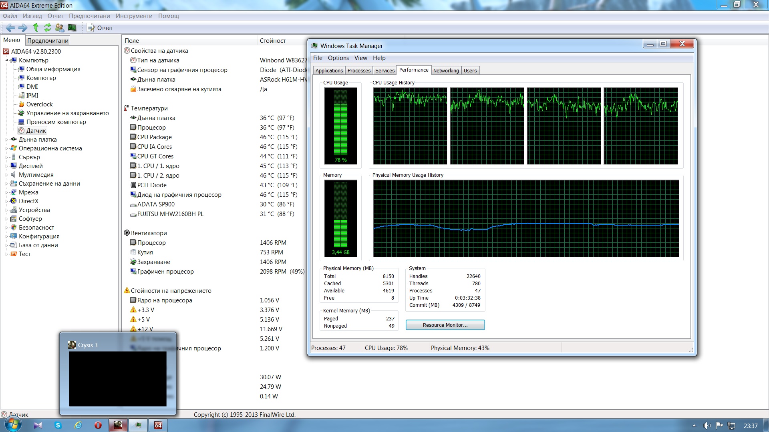Expand the DirectX tree node
This screenshot has width=769, height=432.
coord(6,201)
